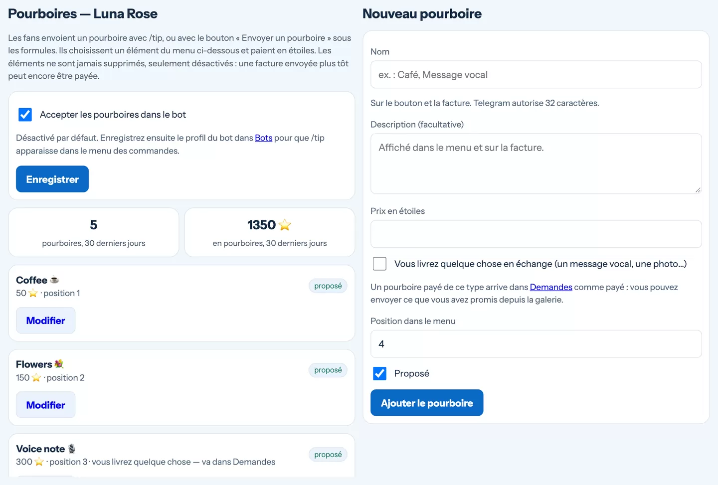Click the 'Voice note' tip title

pyautogui.click(x=40, y=449)
